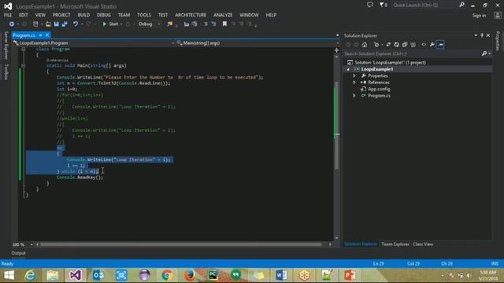This screenshot has width=504, height=283.
Task: Click Sync with Active Document icon
Action: click(388, 45)
